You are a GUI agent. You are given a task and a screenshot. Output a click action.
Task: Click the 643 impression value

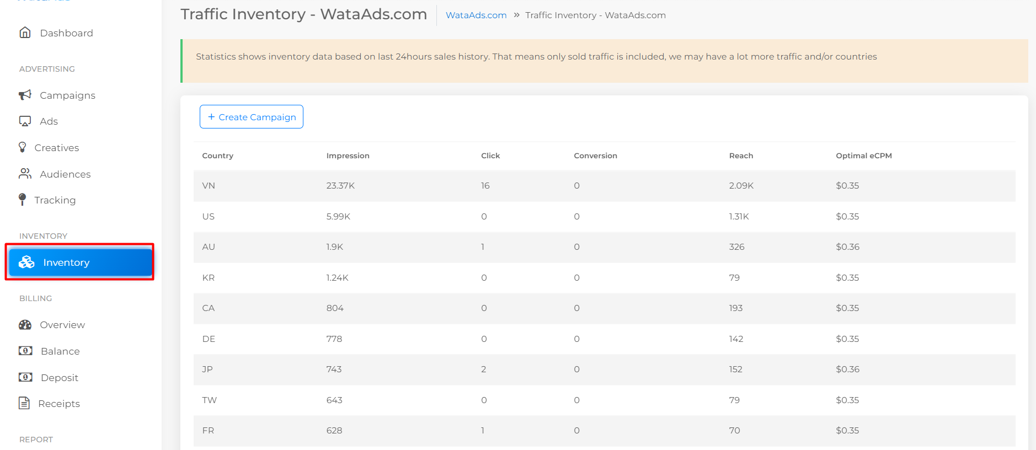pyautogui.click(x=334, y=400)
